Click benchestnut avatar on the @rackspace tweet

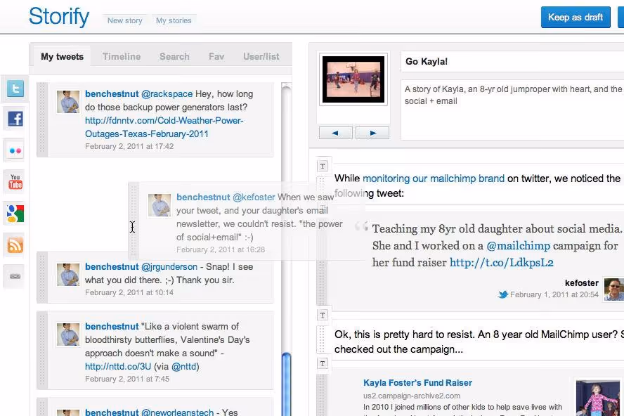coord(68,102)
